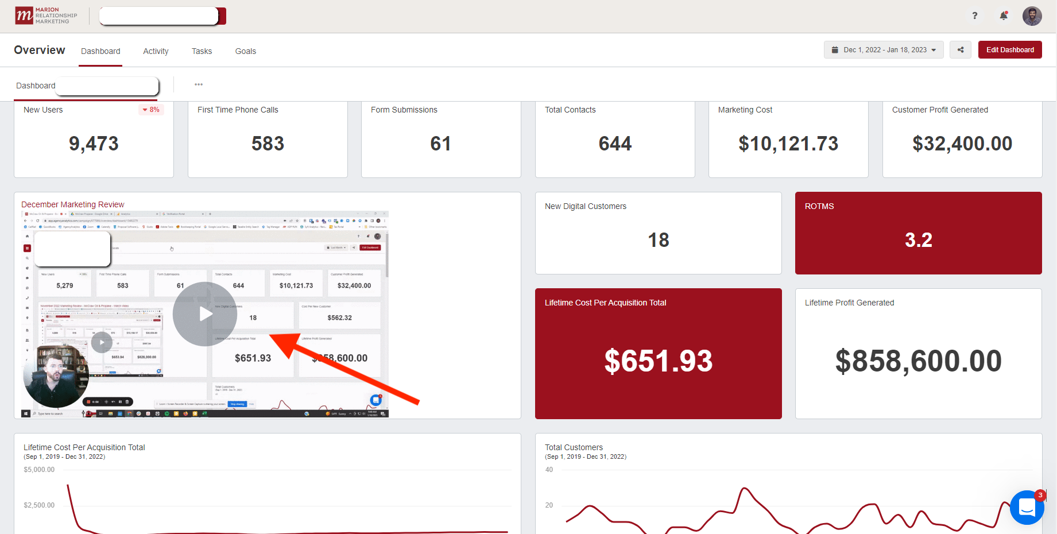Click the Customer Profit Generated widget
Viewport: 1057px width, 534px height.
click(x=962, y=140)
